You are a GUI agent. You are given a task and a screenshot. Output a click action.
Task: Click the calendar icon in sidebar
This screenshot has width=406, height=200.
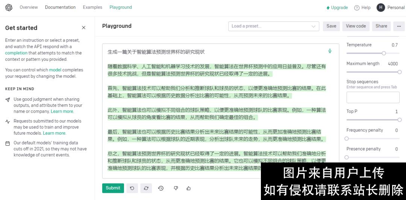(8, 143)
